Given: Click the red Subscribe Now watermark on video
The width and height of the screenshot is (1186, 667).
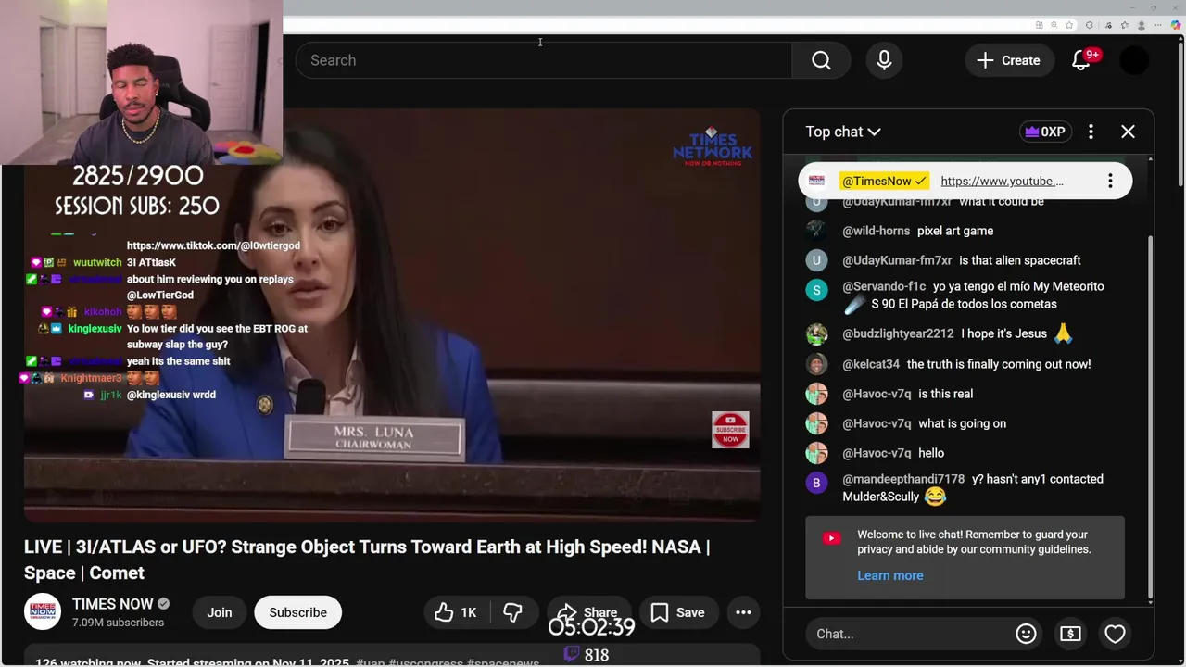Looking at the screenshot, I should point(730,430).
